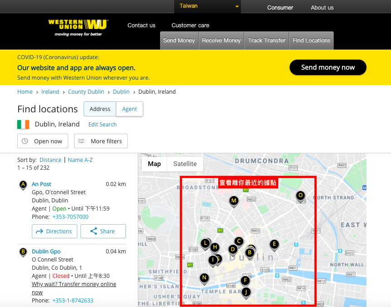Click the Western Union logo
This screenshot has width=391, height=307.
[78, 27]
